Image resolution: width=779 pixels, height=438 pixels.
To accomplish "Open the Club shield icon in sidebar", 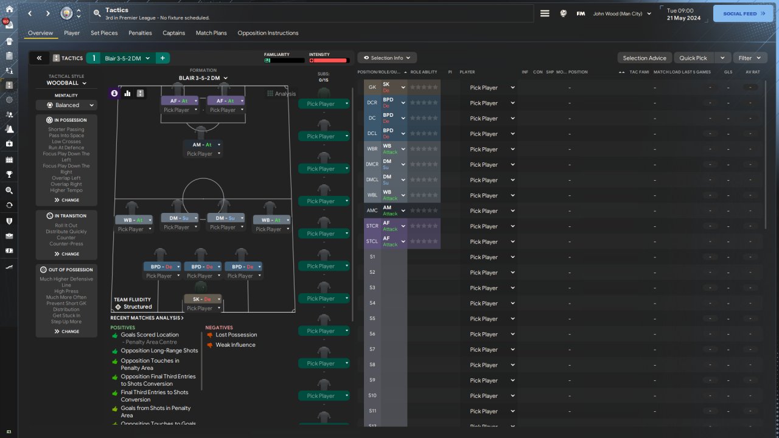I will pyautogui.click(x=9, y=221).
